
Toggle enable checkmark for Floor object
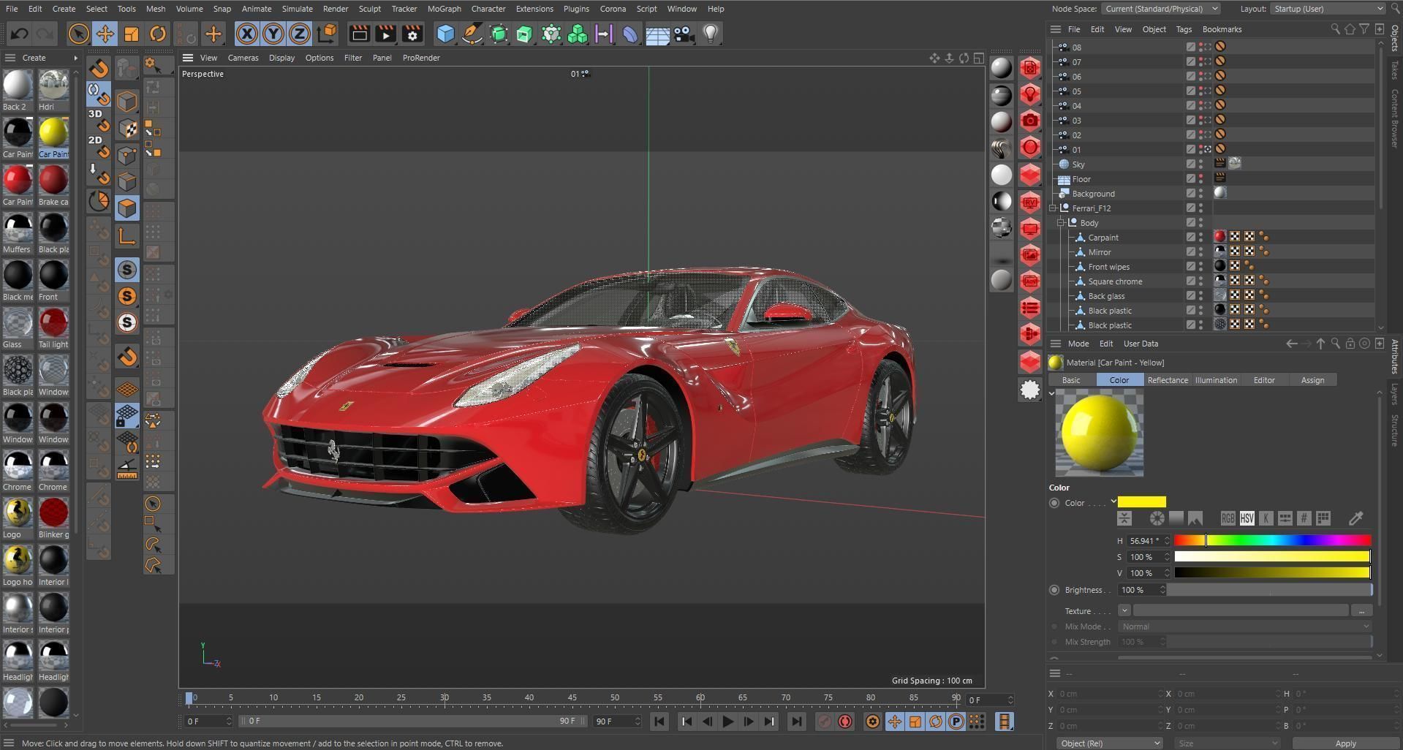(x=1190, y=179)
